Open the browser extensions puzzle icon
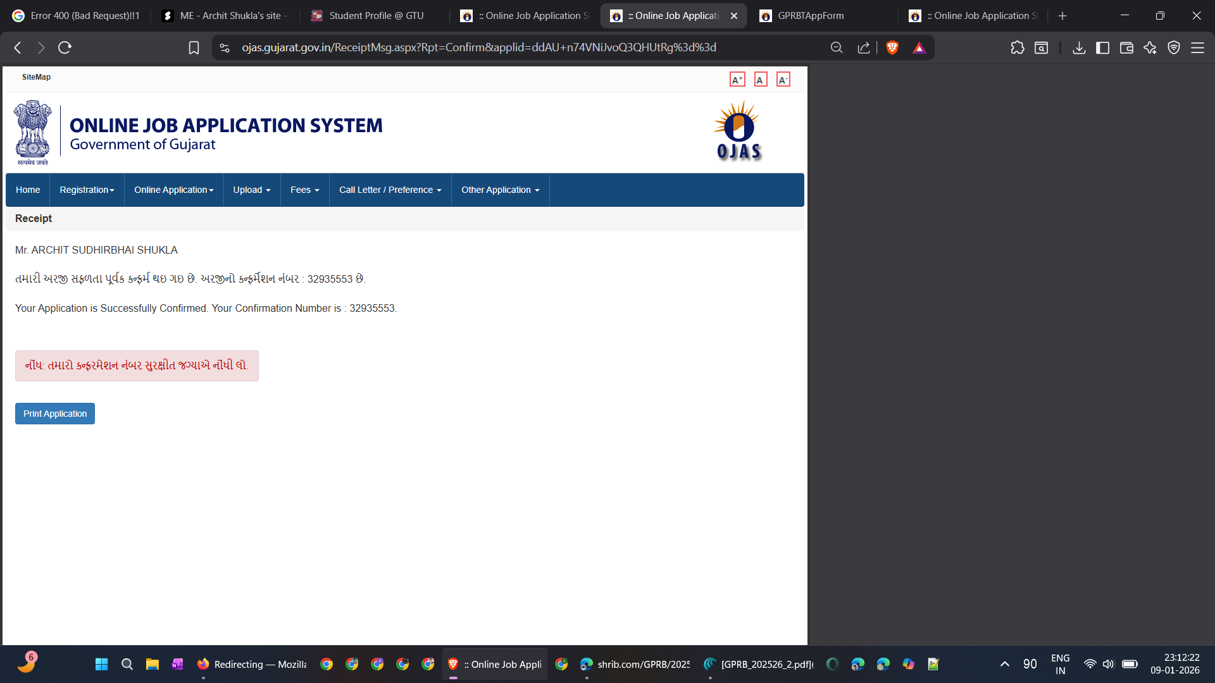The height and width of the screenshot is (683, 1215). pos(1017,47)
